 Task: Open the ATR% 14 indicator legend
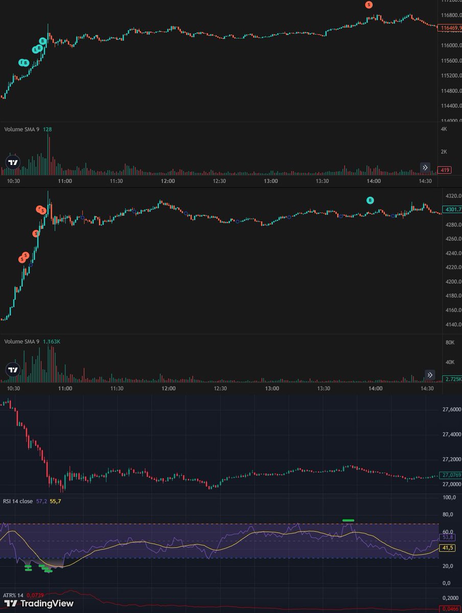tap(24, 595)
